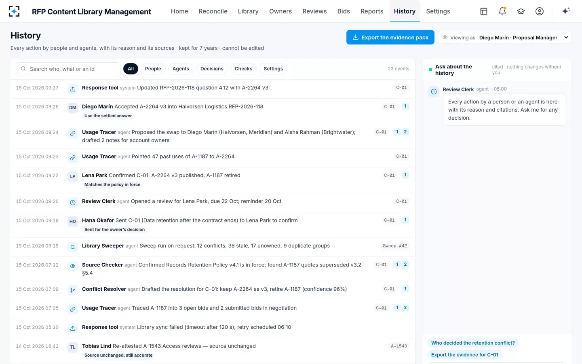Open the user account icon
582x364 pixels.
pyautogui.click(x=540, y=11)
